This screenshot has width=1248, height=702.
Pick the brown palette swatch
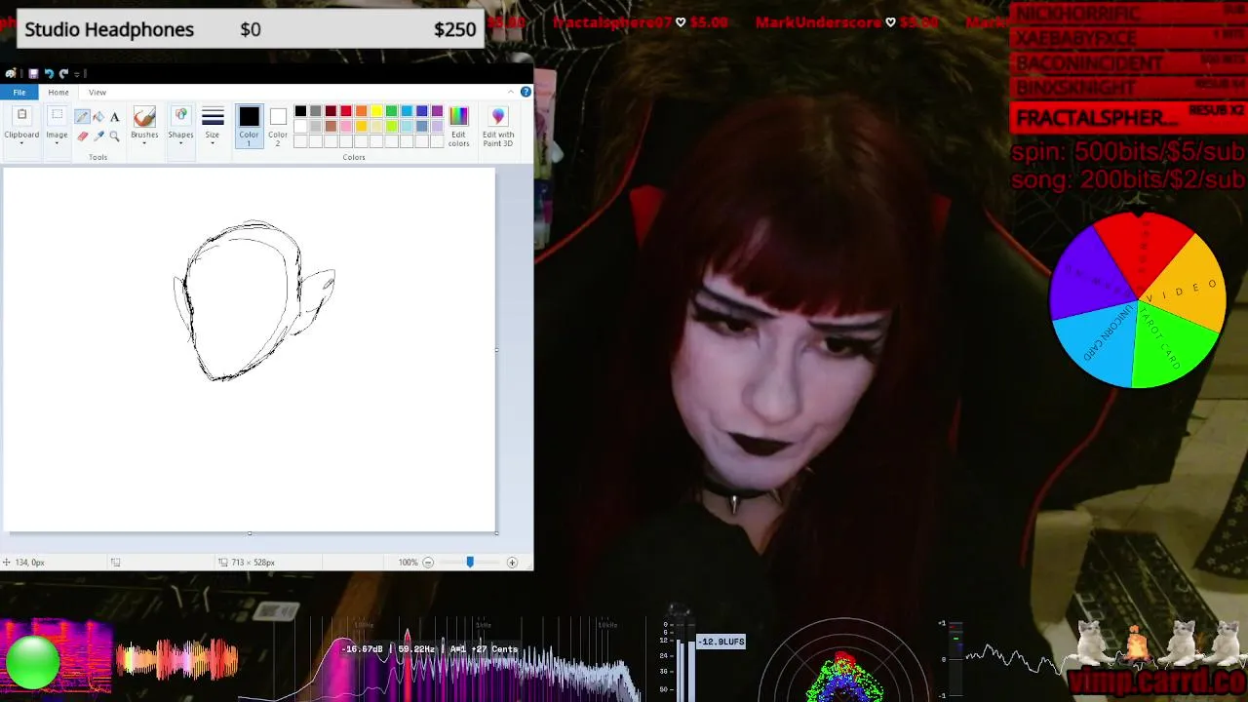coord(331,126)
